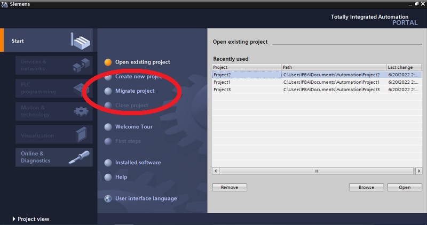
Task: Click the orange bullet beside Open existing project
Action: coord(108,62)
